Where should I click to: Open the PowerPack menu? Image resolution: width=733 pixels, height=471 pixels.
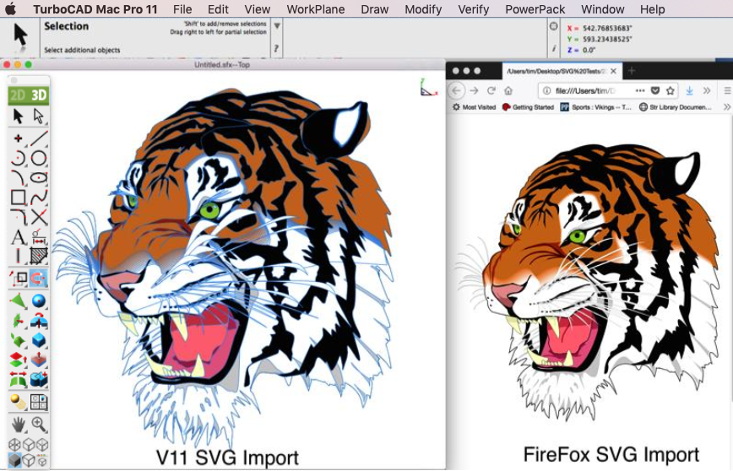pyautogui.click(x=535, y=9)
